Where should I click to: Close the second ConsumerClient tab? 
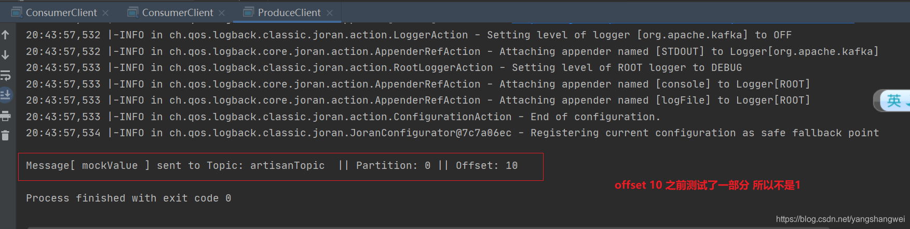[222, 13]
